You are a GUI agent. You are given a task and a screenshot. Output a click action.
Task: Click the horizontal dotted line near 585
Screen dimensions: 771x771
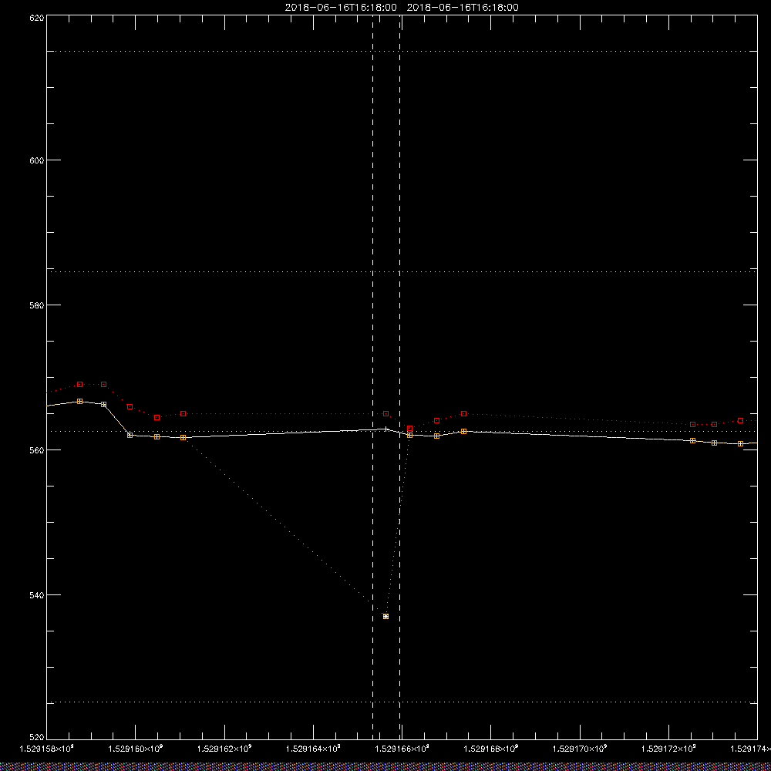(402, 271)
